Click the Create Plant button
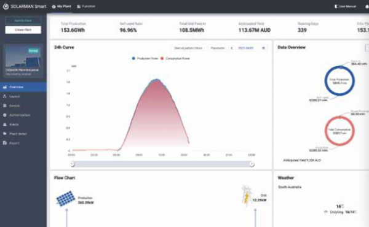The height and width of the screenshot is (227, 369). point(23,30)
